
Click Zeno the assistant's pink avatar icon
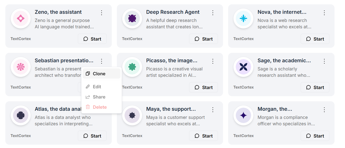21,18
